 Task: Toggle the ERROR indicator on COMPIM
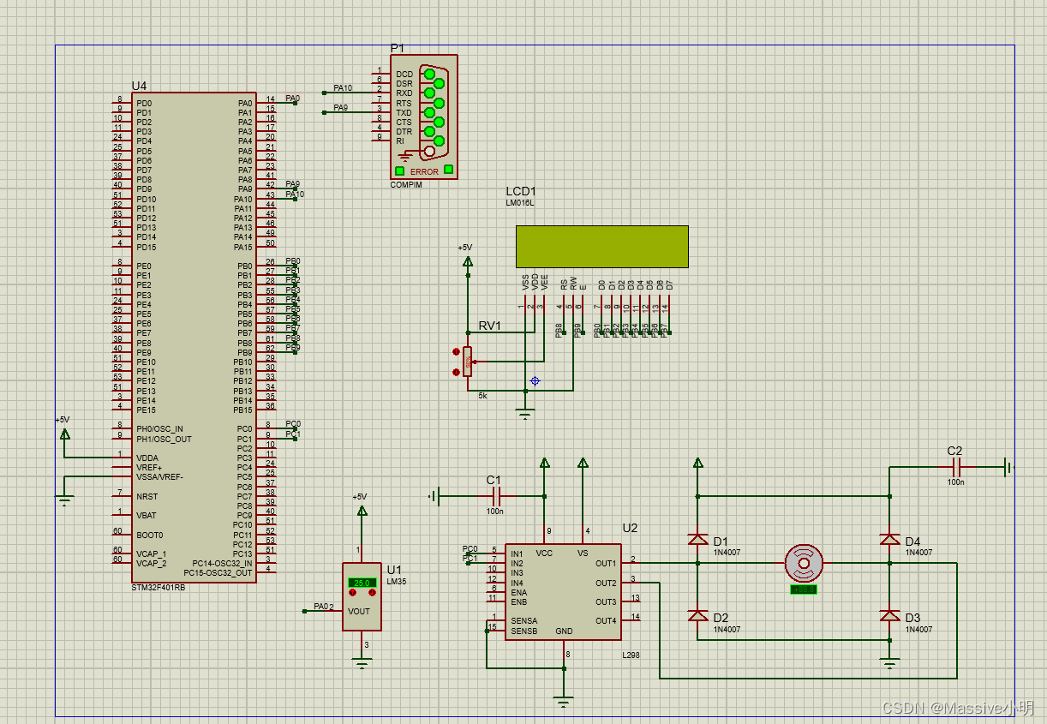tap(398, 171)
